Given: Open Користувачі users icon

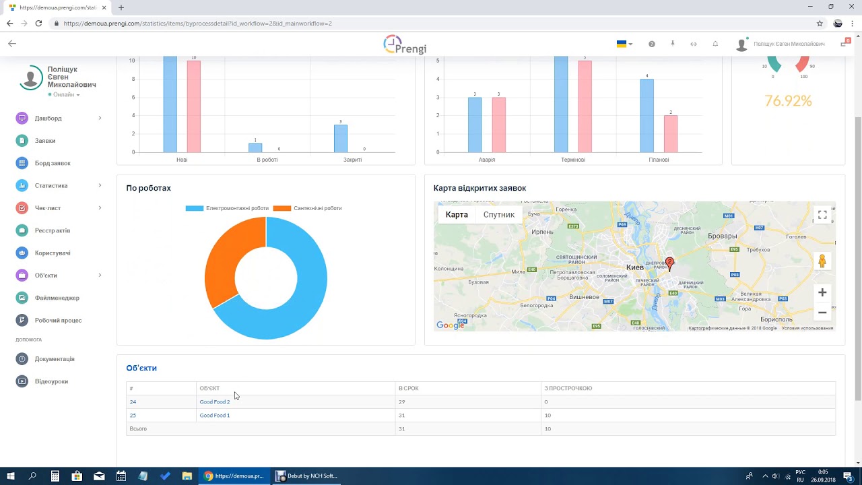Looking at the screenshot, I should click(x=22, y=253).
